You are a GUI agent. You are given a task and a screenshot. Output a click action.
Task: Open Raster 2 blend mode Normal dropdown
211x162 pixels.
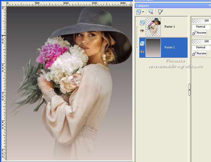click(201, 47)
